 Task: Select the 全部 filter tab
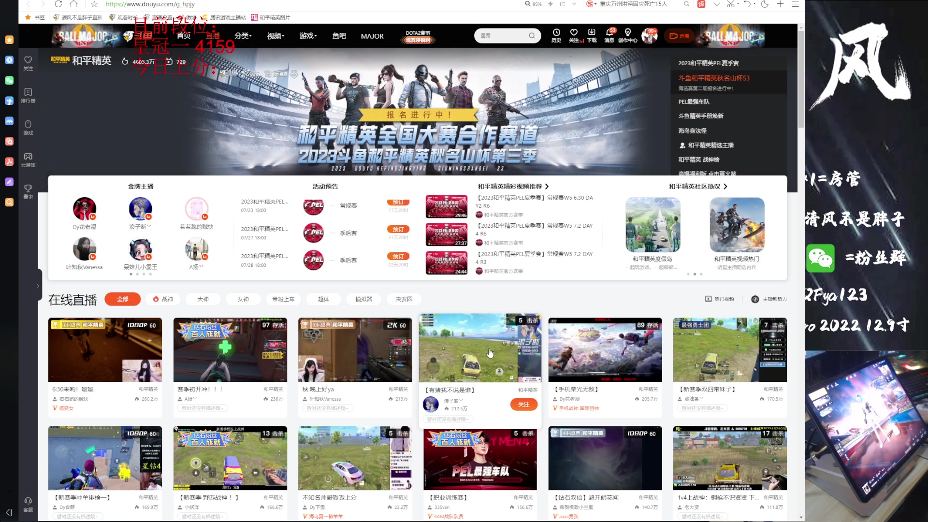[123, 299]
